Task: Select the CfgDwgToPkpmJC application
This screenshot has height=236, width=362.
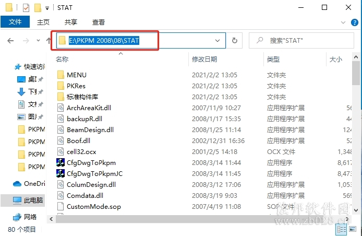Action: pos(94,173)
